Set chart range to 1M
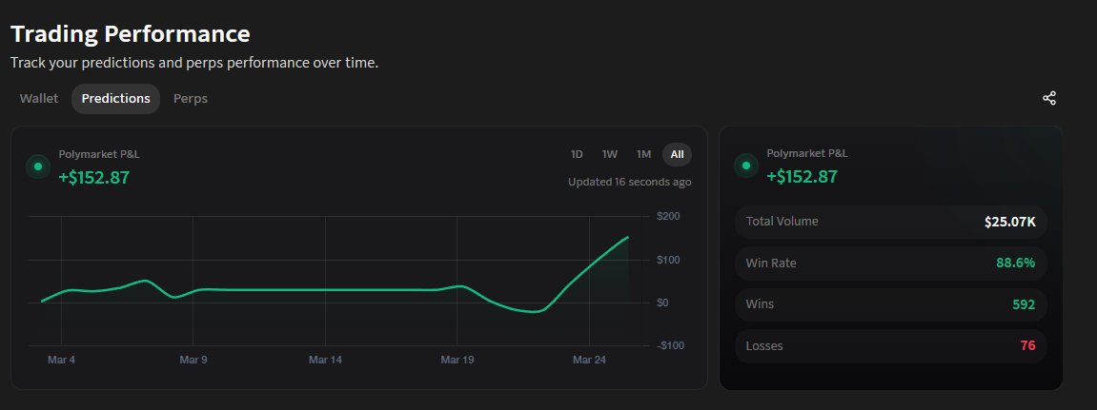 643,154
